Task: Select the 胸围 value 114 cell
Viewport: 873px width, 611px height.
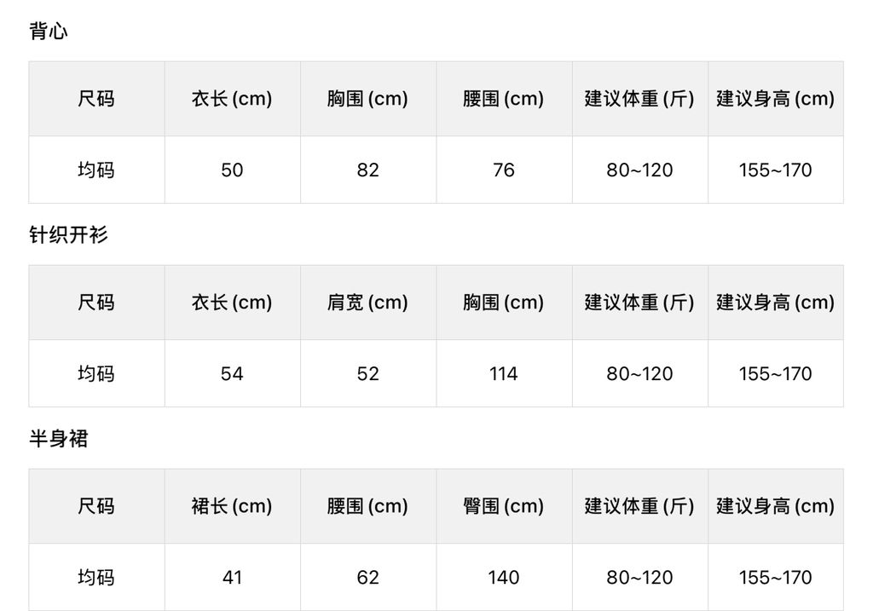Action: coord(504,374)
